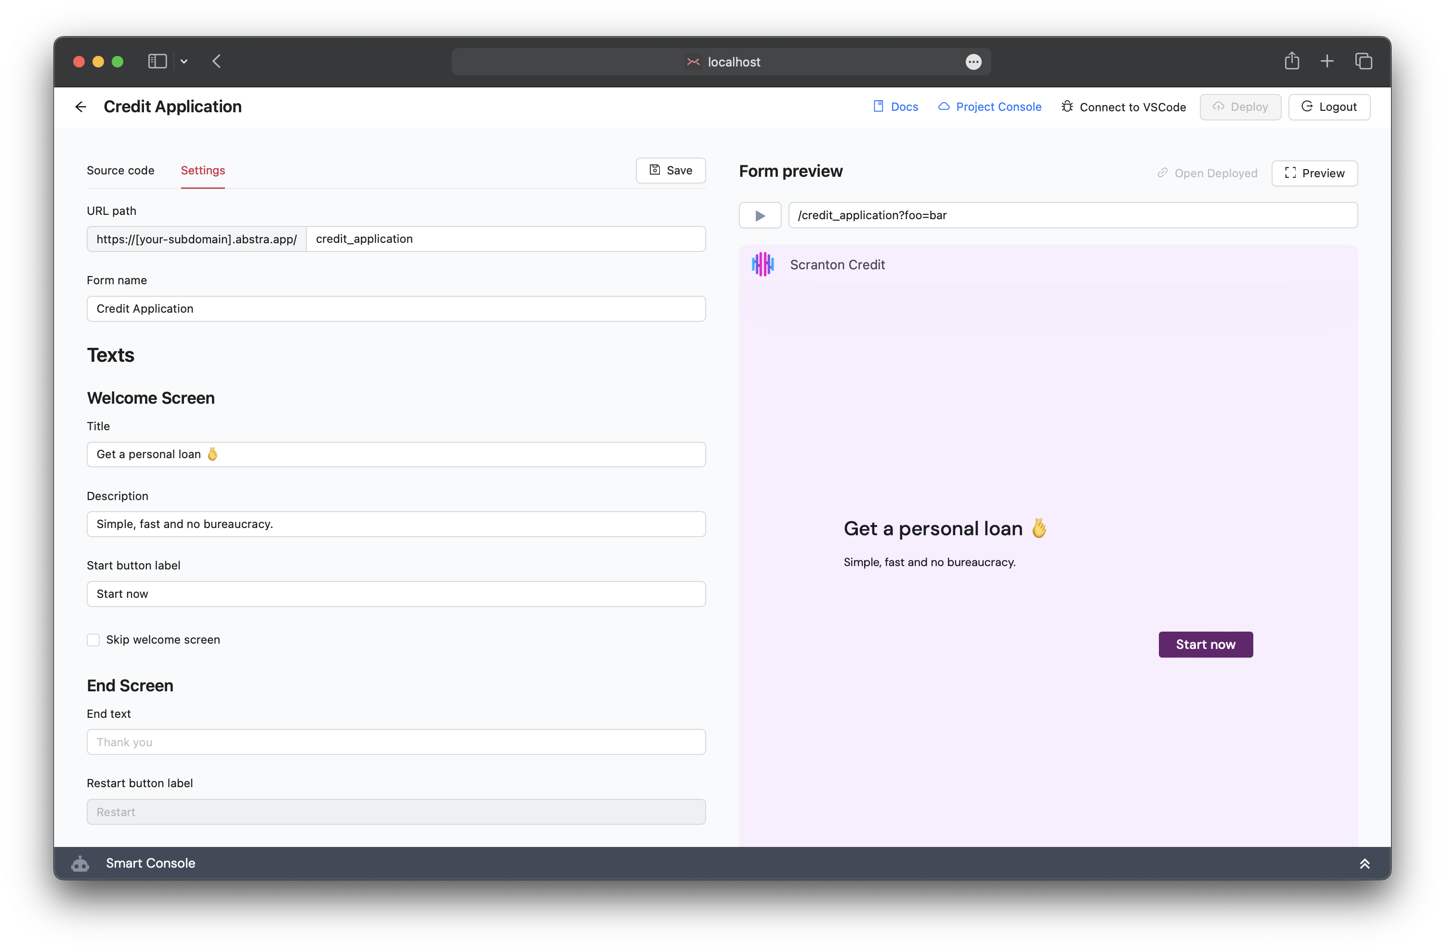Click the Logout button
The width and height of the screenshot is (1445, 951).
[1329, 107]
